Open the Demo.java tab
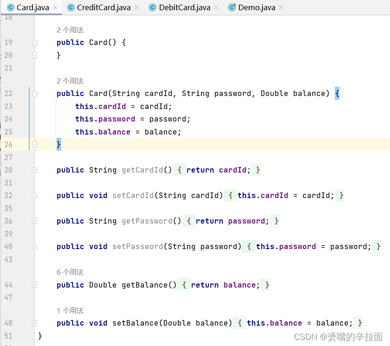Image resolution: width=390 pixels, height=346 pixels. click(256, 8)
